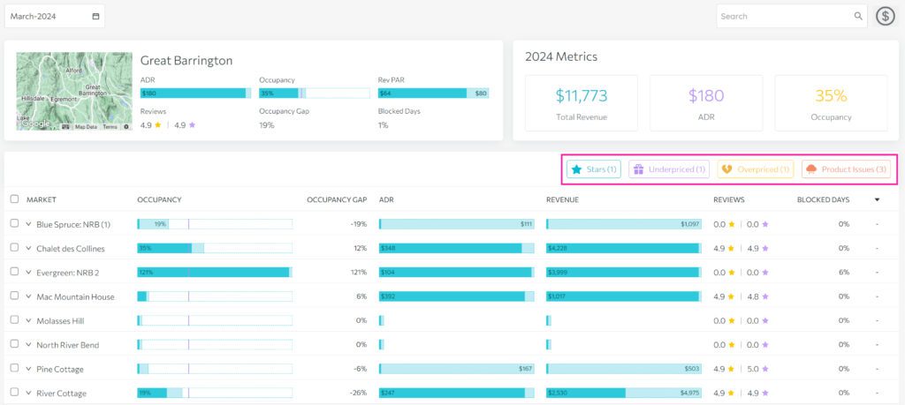Click the Google logo on the map
The height and width of the screenshot is (405, 905).
pyautogui.click(x=35, y=124)
